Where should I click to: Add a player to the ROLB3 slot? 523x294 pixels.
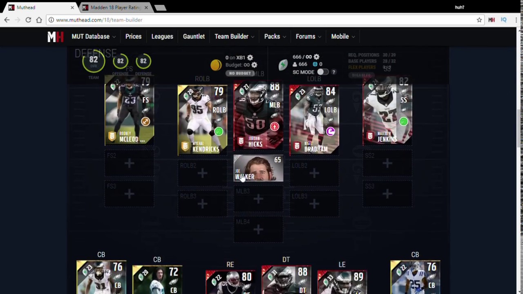(202, 204)
